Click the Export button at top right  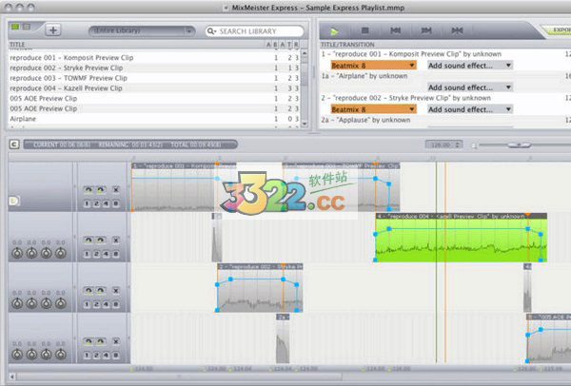tap(557, 29)
